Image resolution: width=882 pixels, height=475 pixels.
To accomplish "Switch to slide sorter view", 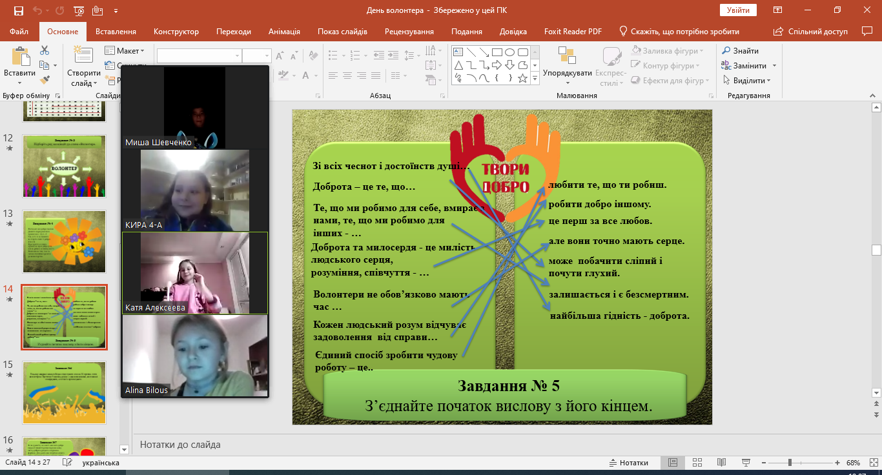I will (x=696, y=463).
